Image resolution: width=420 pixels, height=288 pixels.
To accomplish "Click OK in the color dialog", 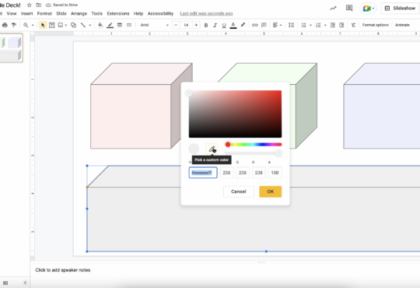I will pyautogui.click(x=270, y=191).
